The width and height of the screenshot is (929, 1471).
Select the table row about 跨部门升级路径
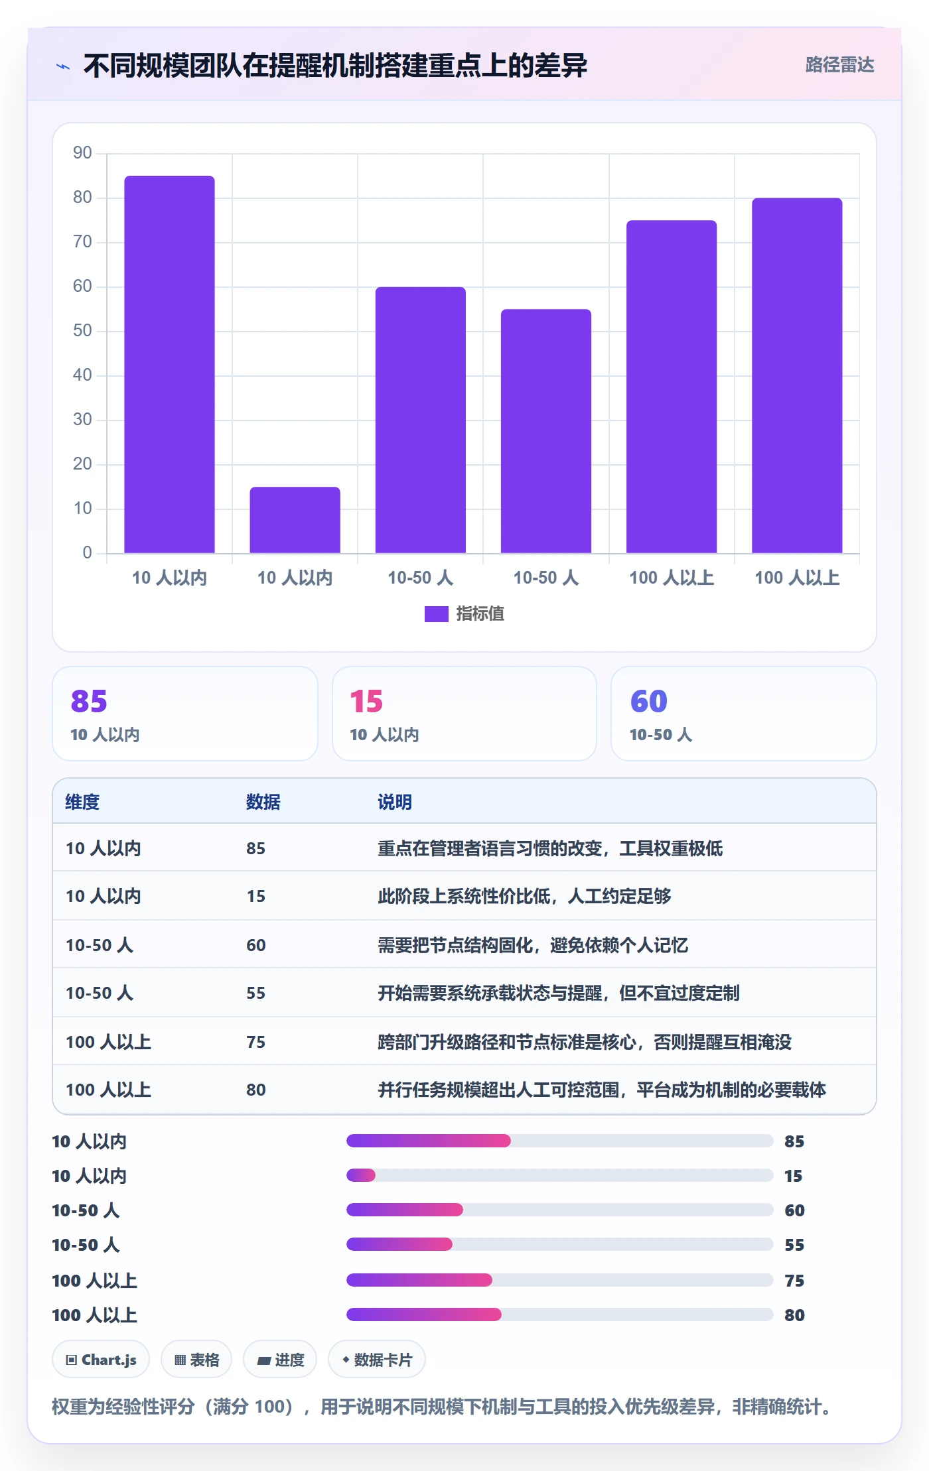(x=464, y=1041)
